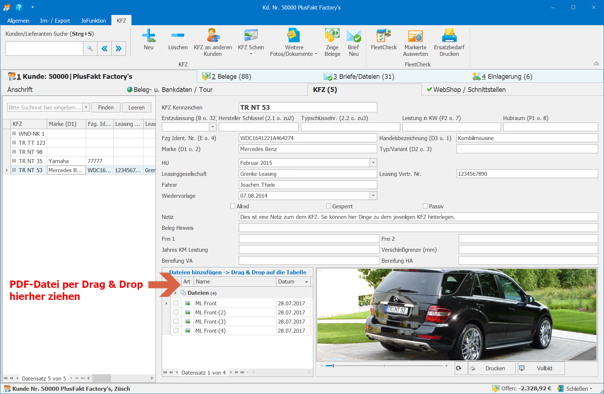This screenshot has width=604, height=394.
Task: Select KFZ an anderen Kunden icon
Action: [213, 36]
